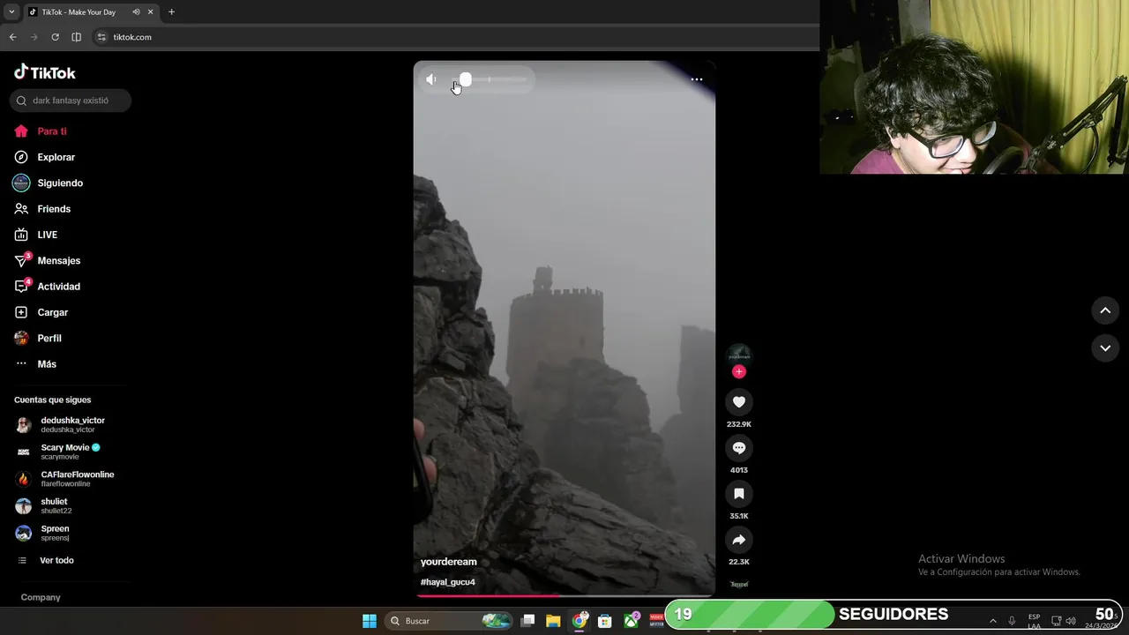This screenshot has height=635, width=1129.
Task: Click the taskbar Buscar search box
Action: coord(449,621)
